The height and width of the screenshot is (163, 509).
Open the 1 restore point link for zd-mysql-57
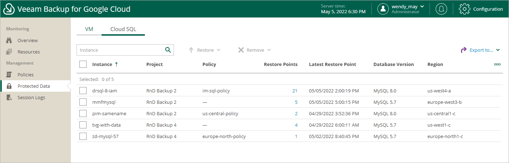(x=296, y=136)
